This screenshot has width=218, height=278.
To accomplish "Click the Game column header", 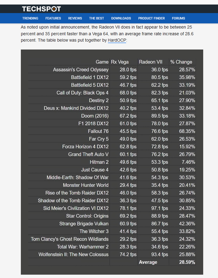I will tap(102, 62).
